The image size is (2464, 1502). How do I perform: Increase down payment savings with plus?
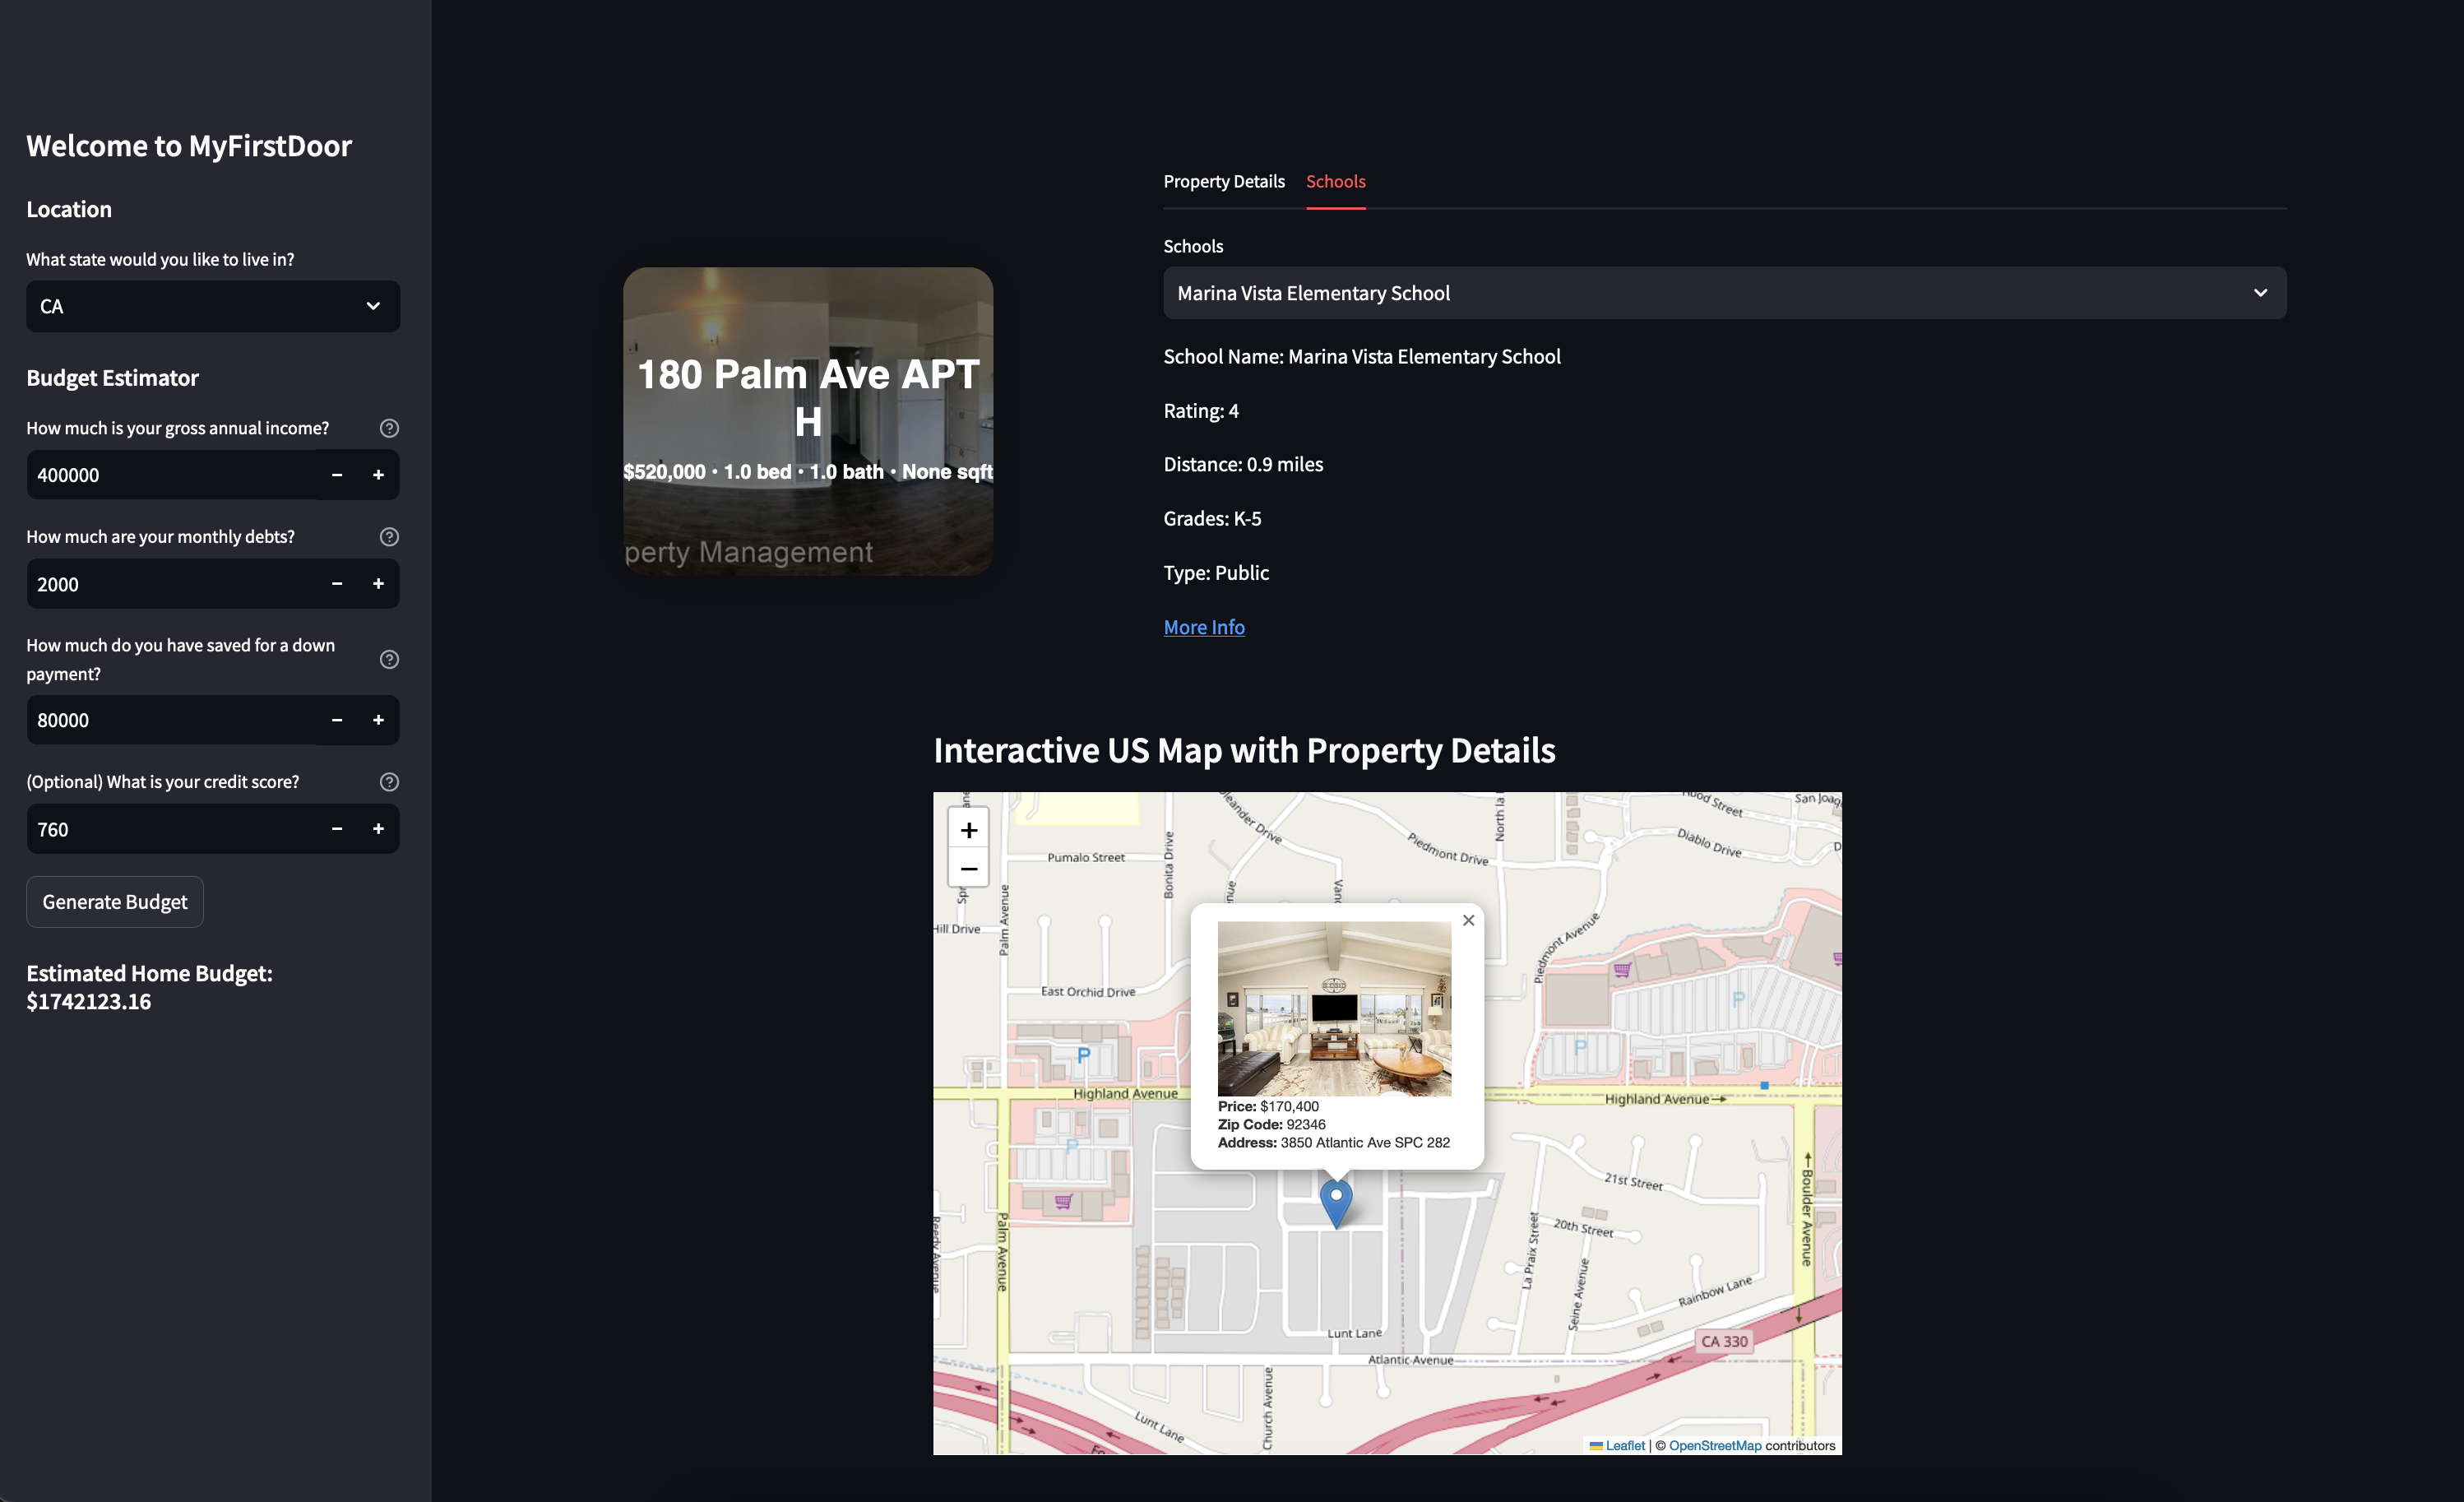(x=378, y=720)
